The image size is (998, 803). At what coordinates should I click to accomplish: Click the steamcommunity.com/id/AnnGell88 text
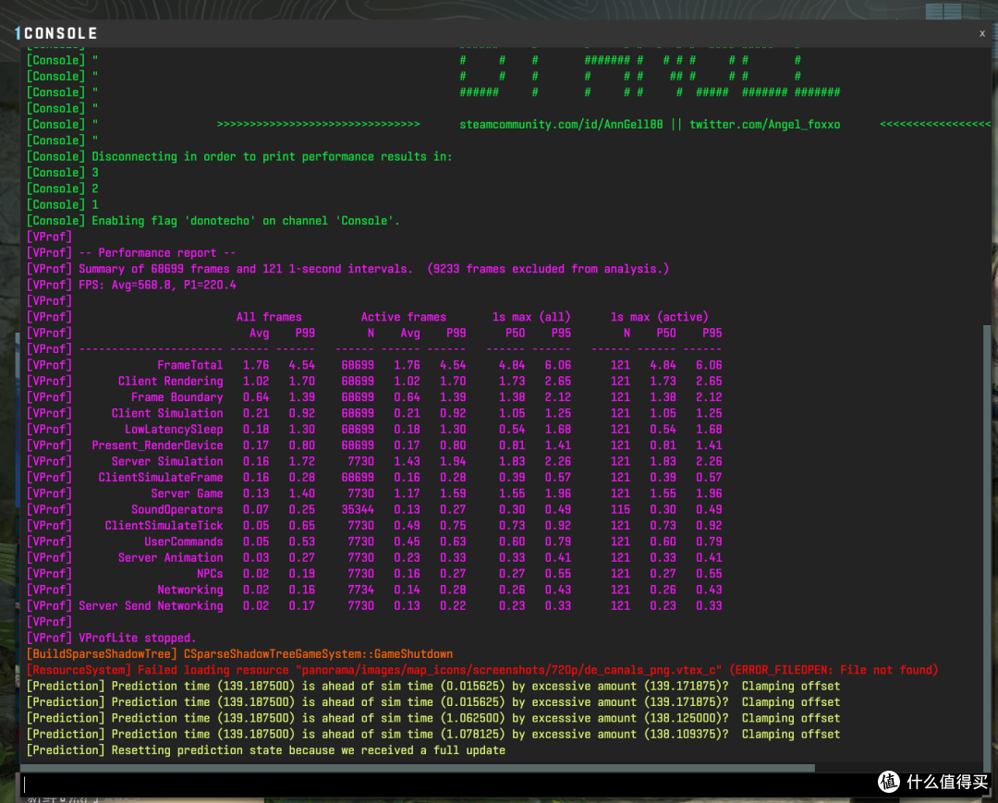561,125
